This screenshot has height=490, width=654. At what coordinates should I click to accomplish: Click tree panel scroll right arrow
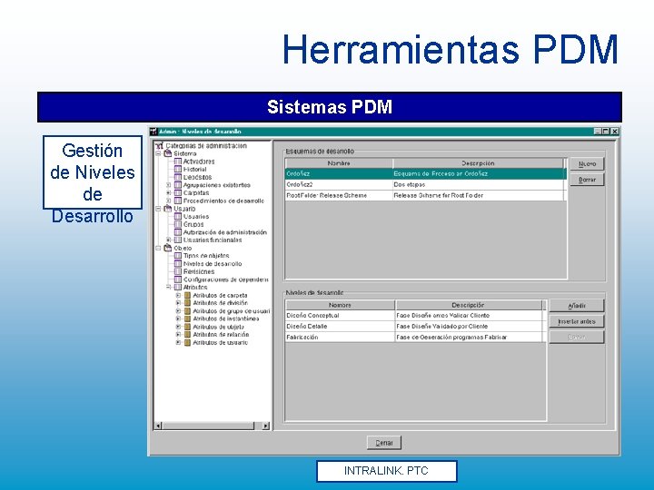pyautogui.click(x=265, y=426)
